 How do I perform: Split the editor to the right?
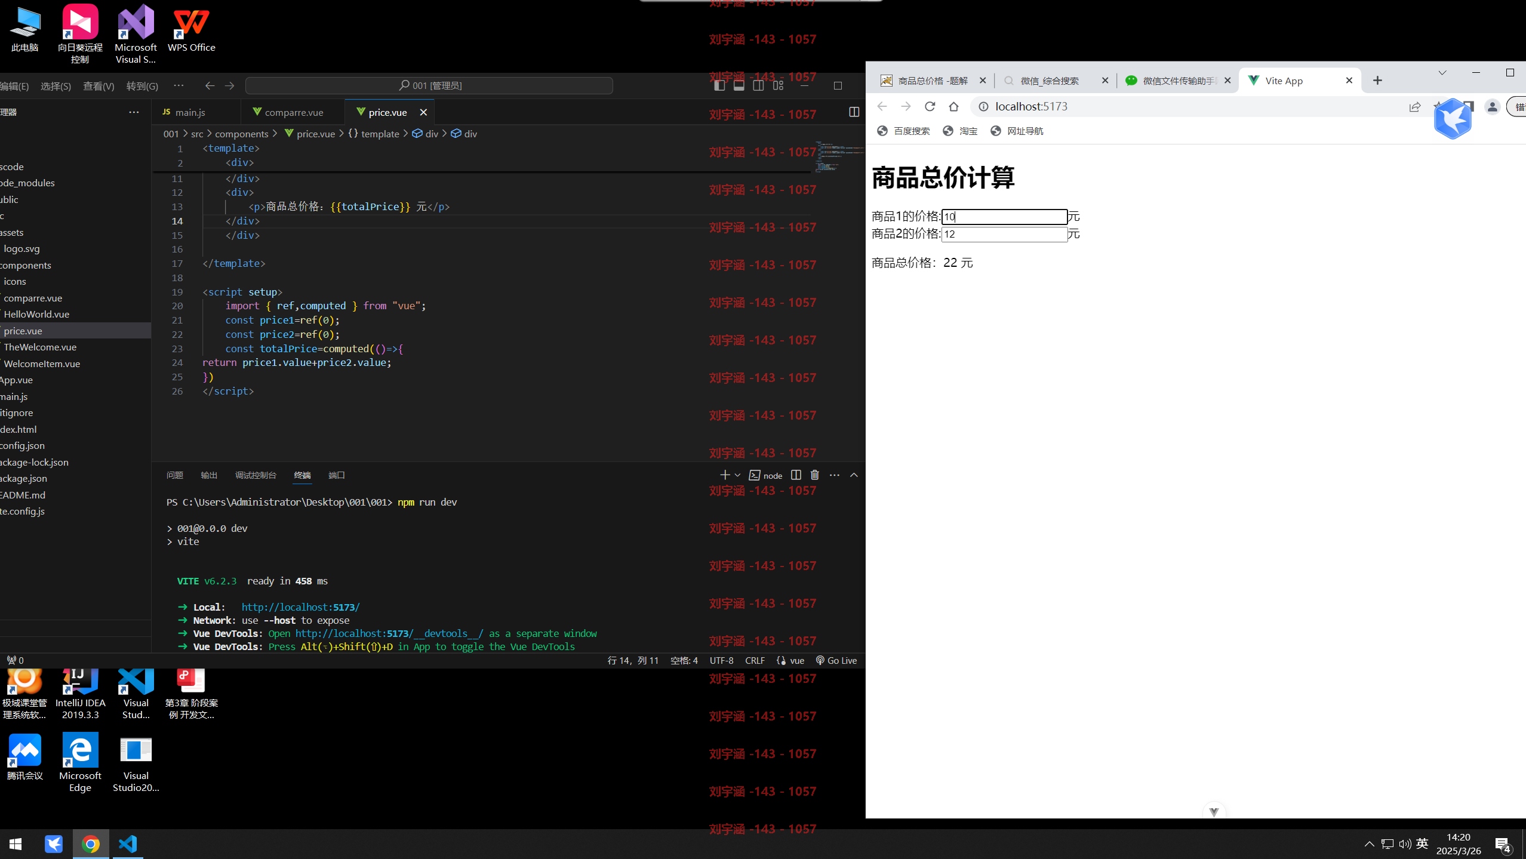854,112
